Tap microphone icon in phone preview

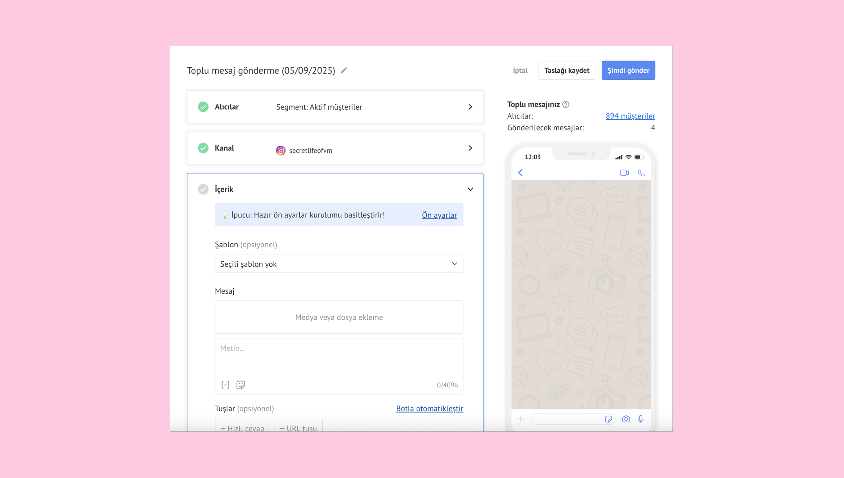click(x=640, y=419)
